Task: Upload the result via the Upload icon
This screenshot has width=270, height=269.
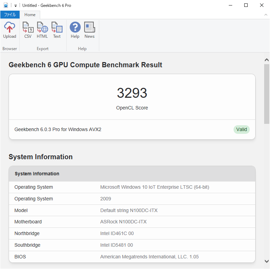Action: pyautogui.click(x=10, y=30)
